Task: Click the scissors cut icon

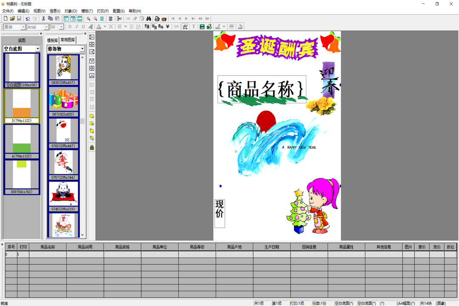Action: (43, 19)
